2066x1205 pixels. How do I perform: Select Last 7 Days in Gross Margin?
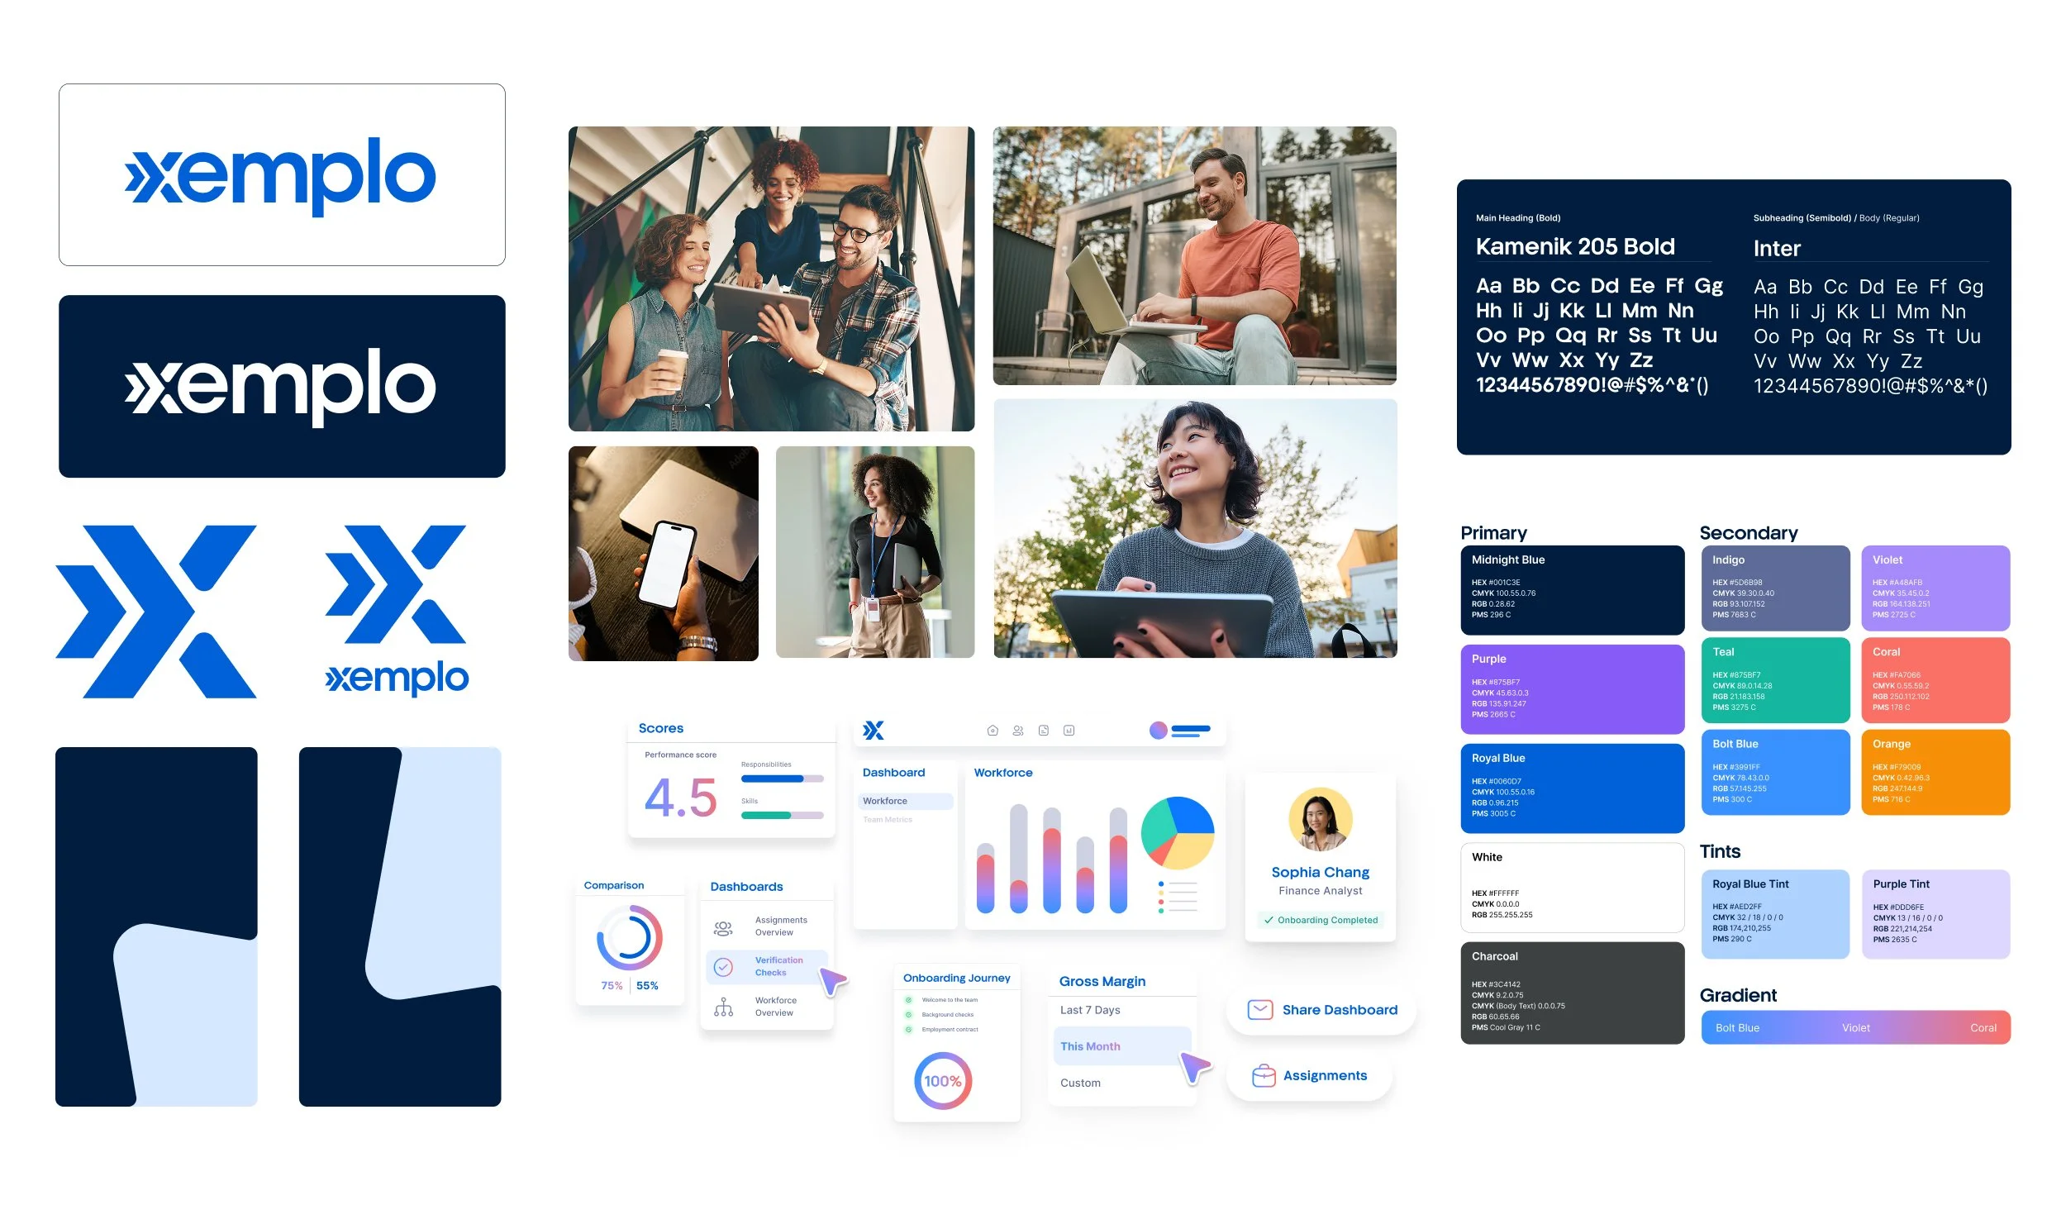coord(1090,1009)
